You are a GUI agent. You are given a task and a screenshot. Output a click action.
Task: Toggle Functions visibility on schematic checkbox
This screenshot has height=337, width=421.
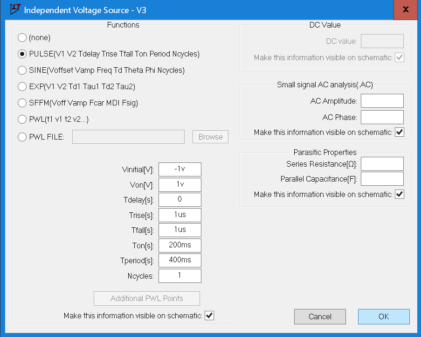click(x=209, y=316)
